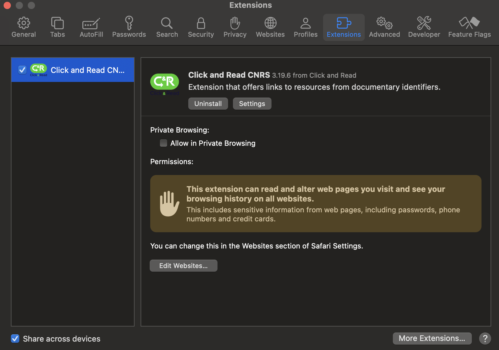Click the "Permissions:" label

[172, 162]
